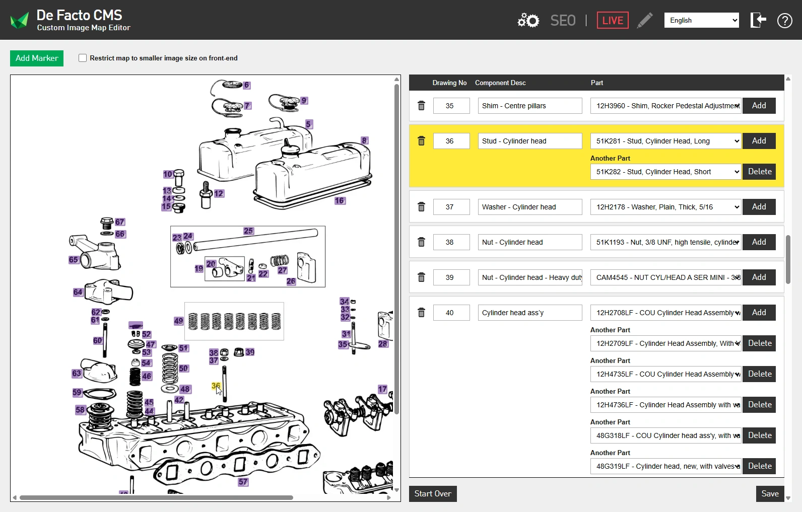Delete the 12H2709LF part entry
The image size is (802, 512).
click(x=759, y=343)
